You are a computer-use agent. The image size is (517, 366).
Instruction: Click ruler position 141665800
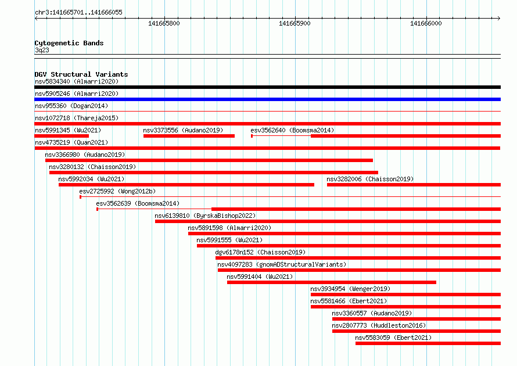(x=164, y=23)
